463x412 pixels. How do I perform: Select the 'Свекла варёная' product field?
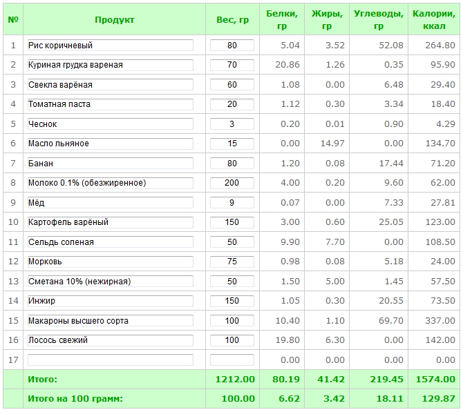click(111, 85)
